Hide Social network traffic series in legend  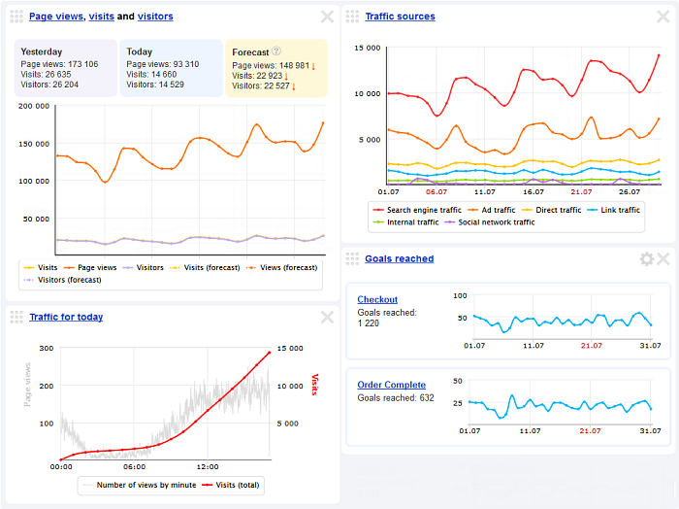coord(496,222)
